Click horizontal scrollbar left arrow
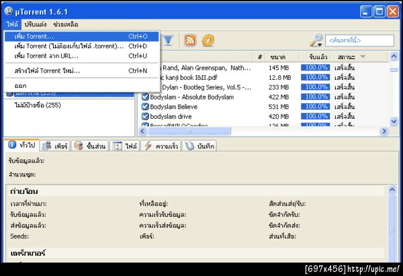 pos(142,132)
